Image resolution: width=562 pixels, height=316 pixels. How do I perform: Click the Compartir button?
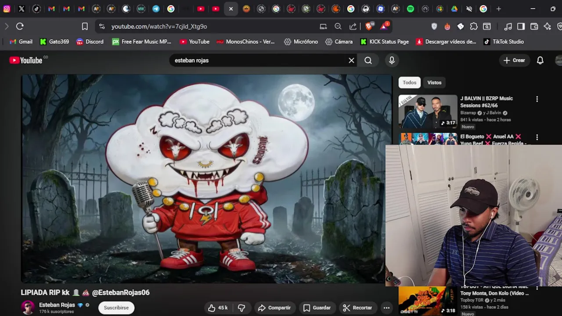(274, 308)
